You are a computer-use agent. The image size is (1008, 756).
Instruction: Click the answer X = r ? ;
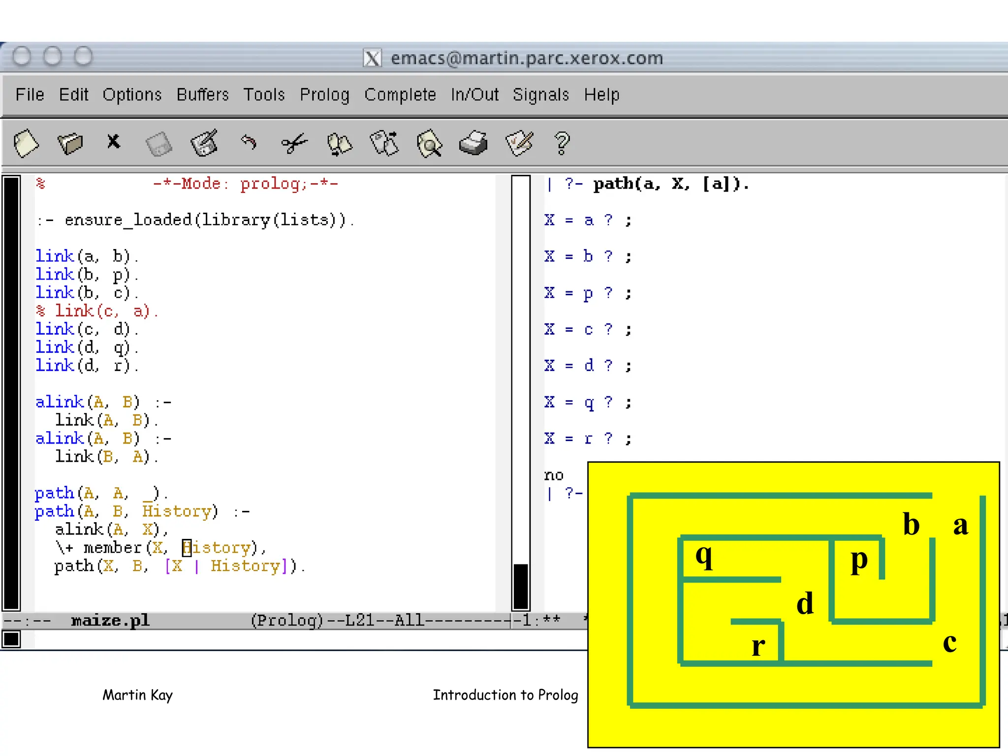(588, 438)
